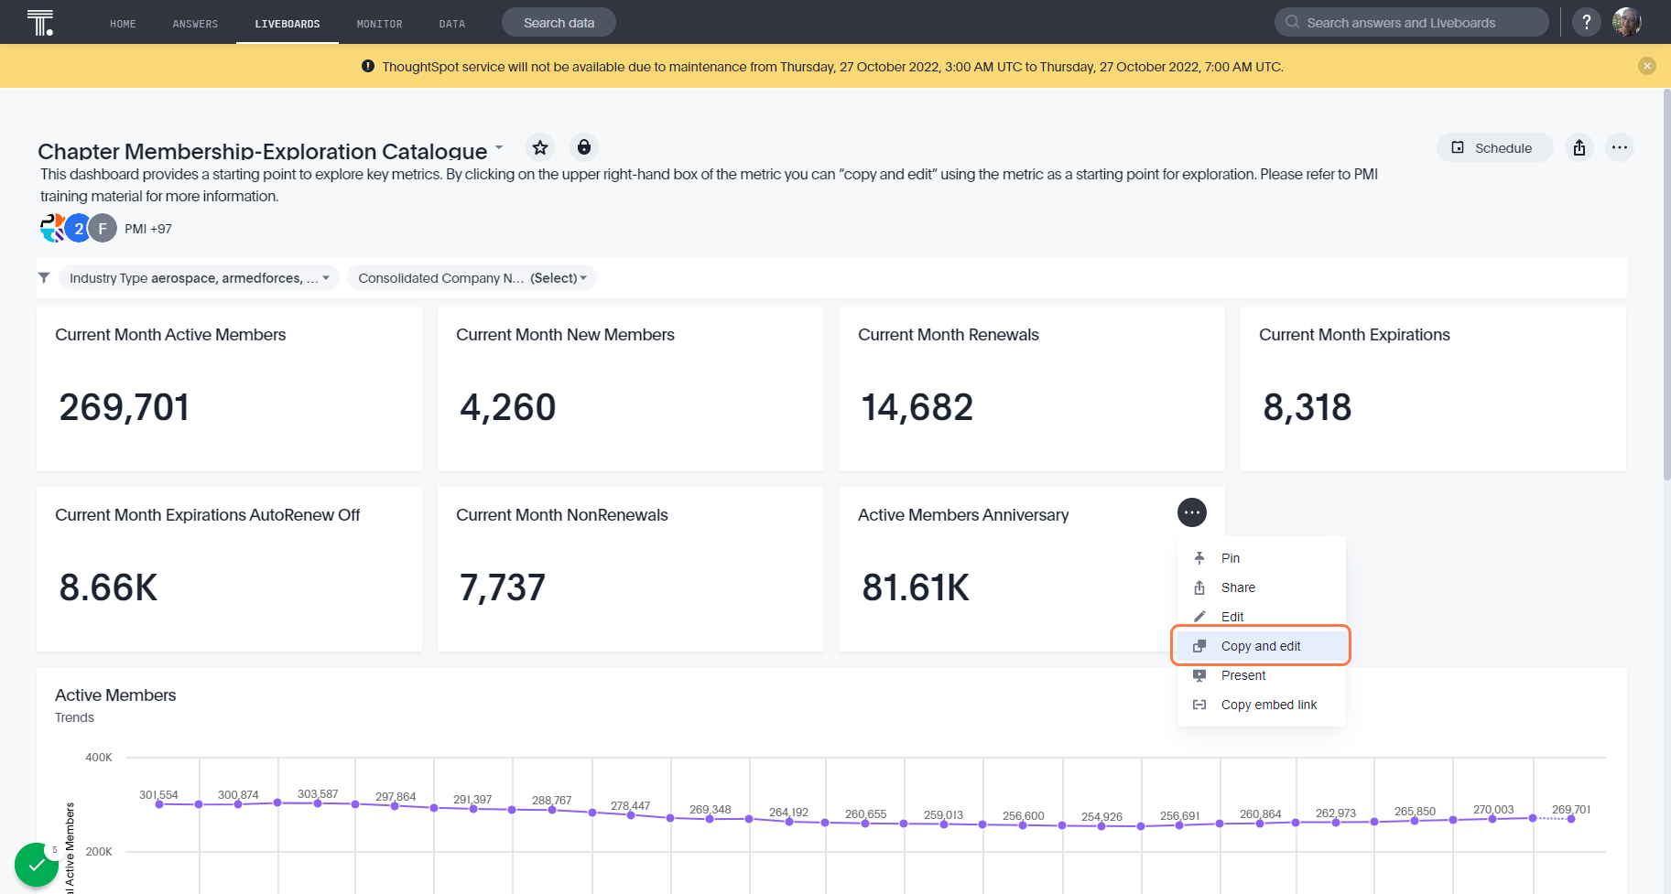Image resolution: width=1671 pixels, height=894 pixels.
Task: Click the Current Month New Members title
Action: tap(565, 335)
